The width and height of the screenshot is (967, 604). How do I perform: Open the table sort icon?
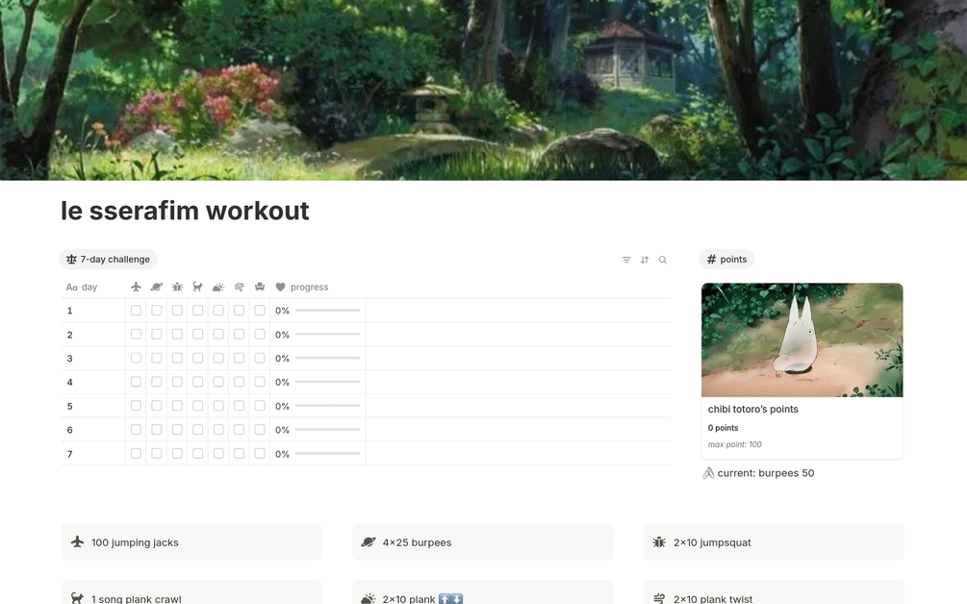tap(645, 260)
